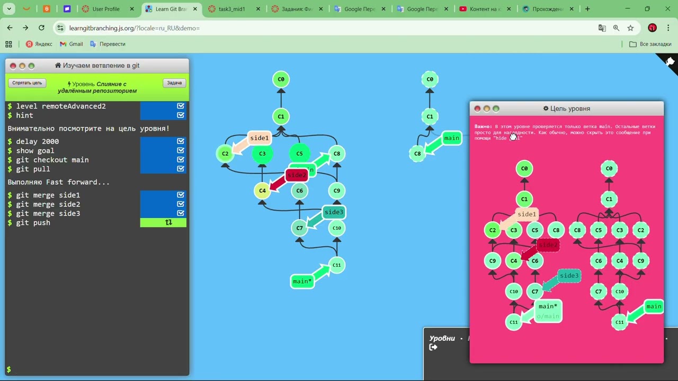
Task: Click the check icon next to 'git merge side2'
Action: click(181, 204)
